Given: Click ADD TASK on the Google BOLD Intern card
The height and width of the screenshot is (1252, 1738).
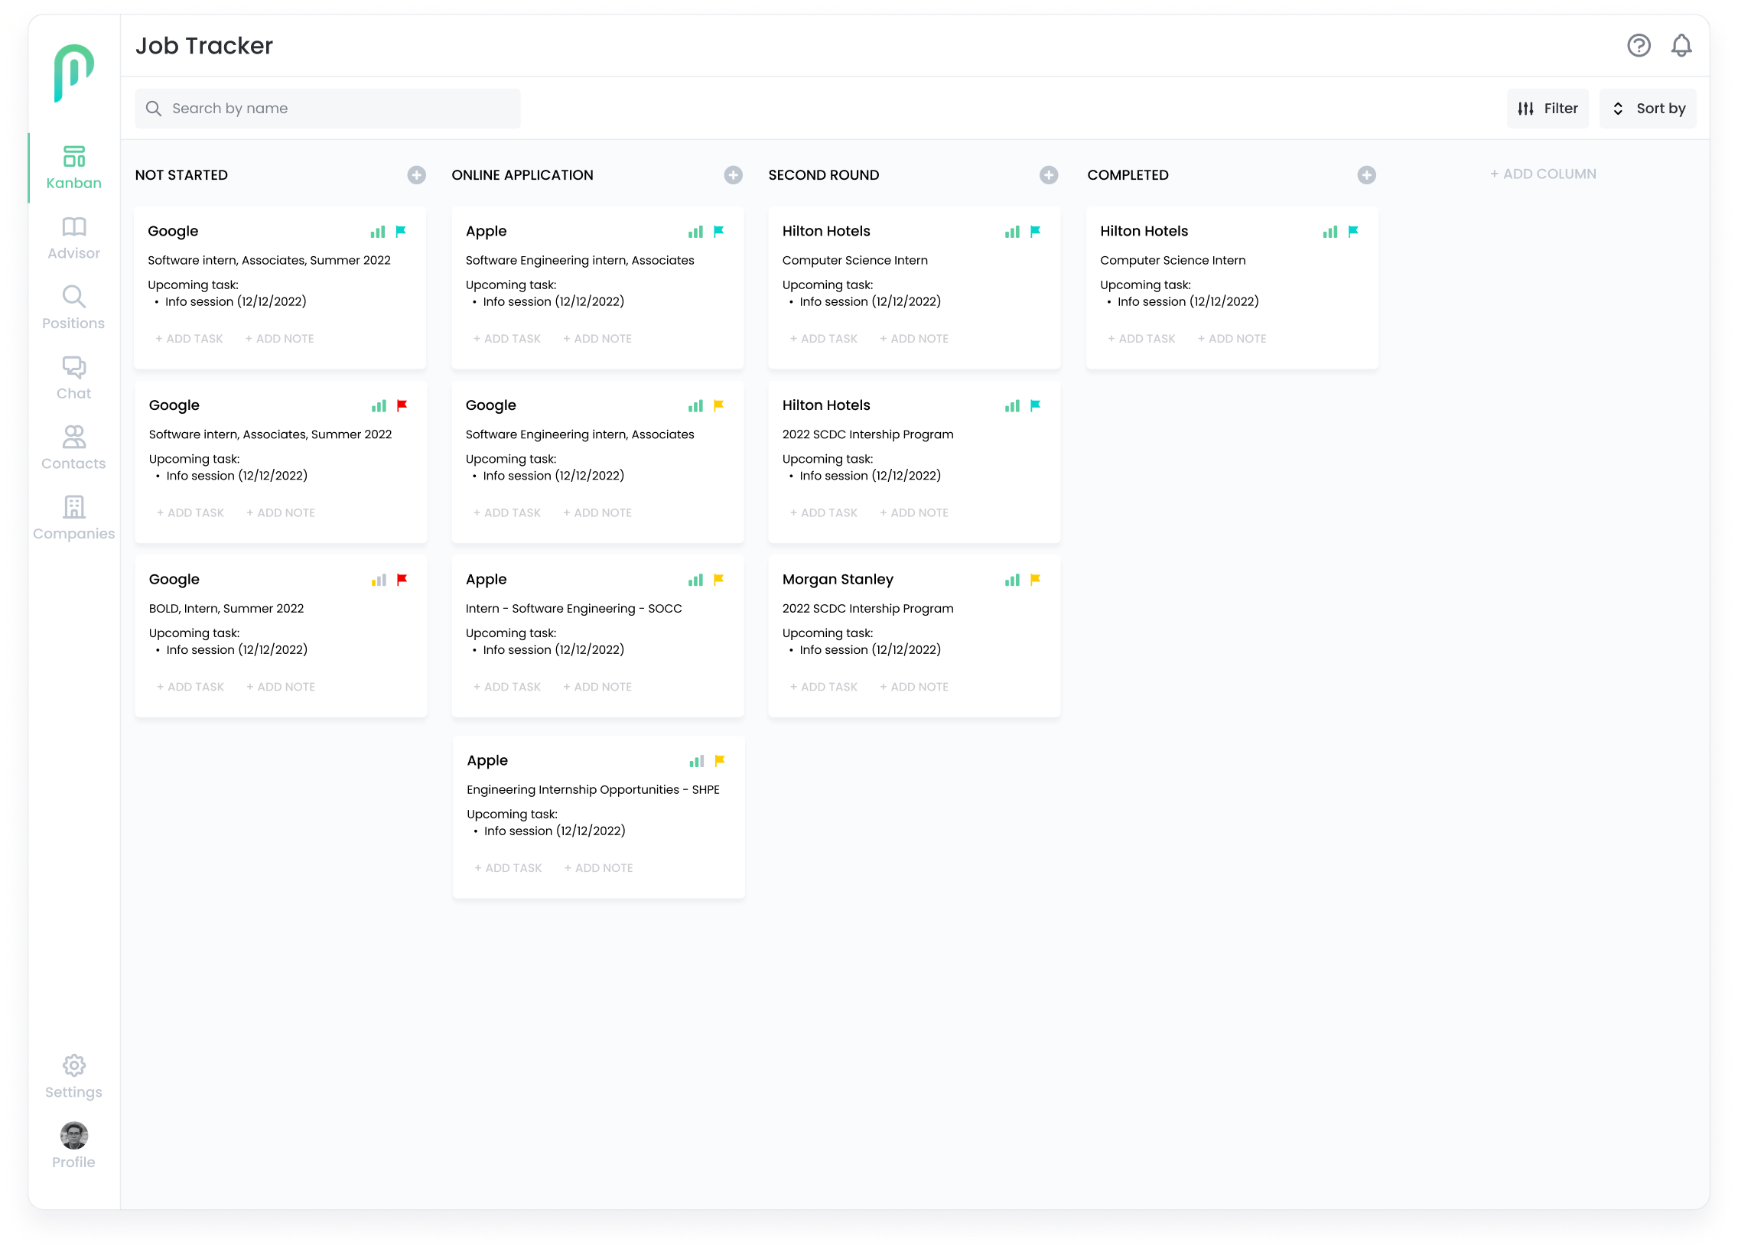Looking at the screenshot, I should click(190, 687).
